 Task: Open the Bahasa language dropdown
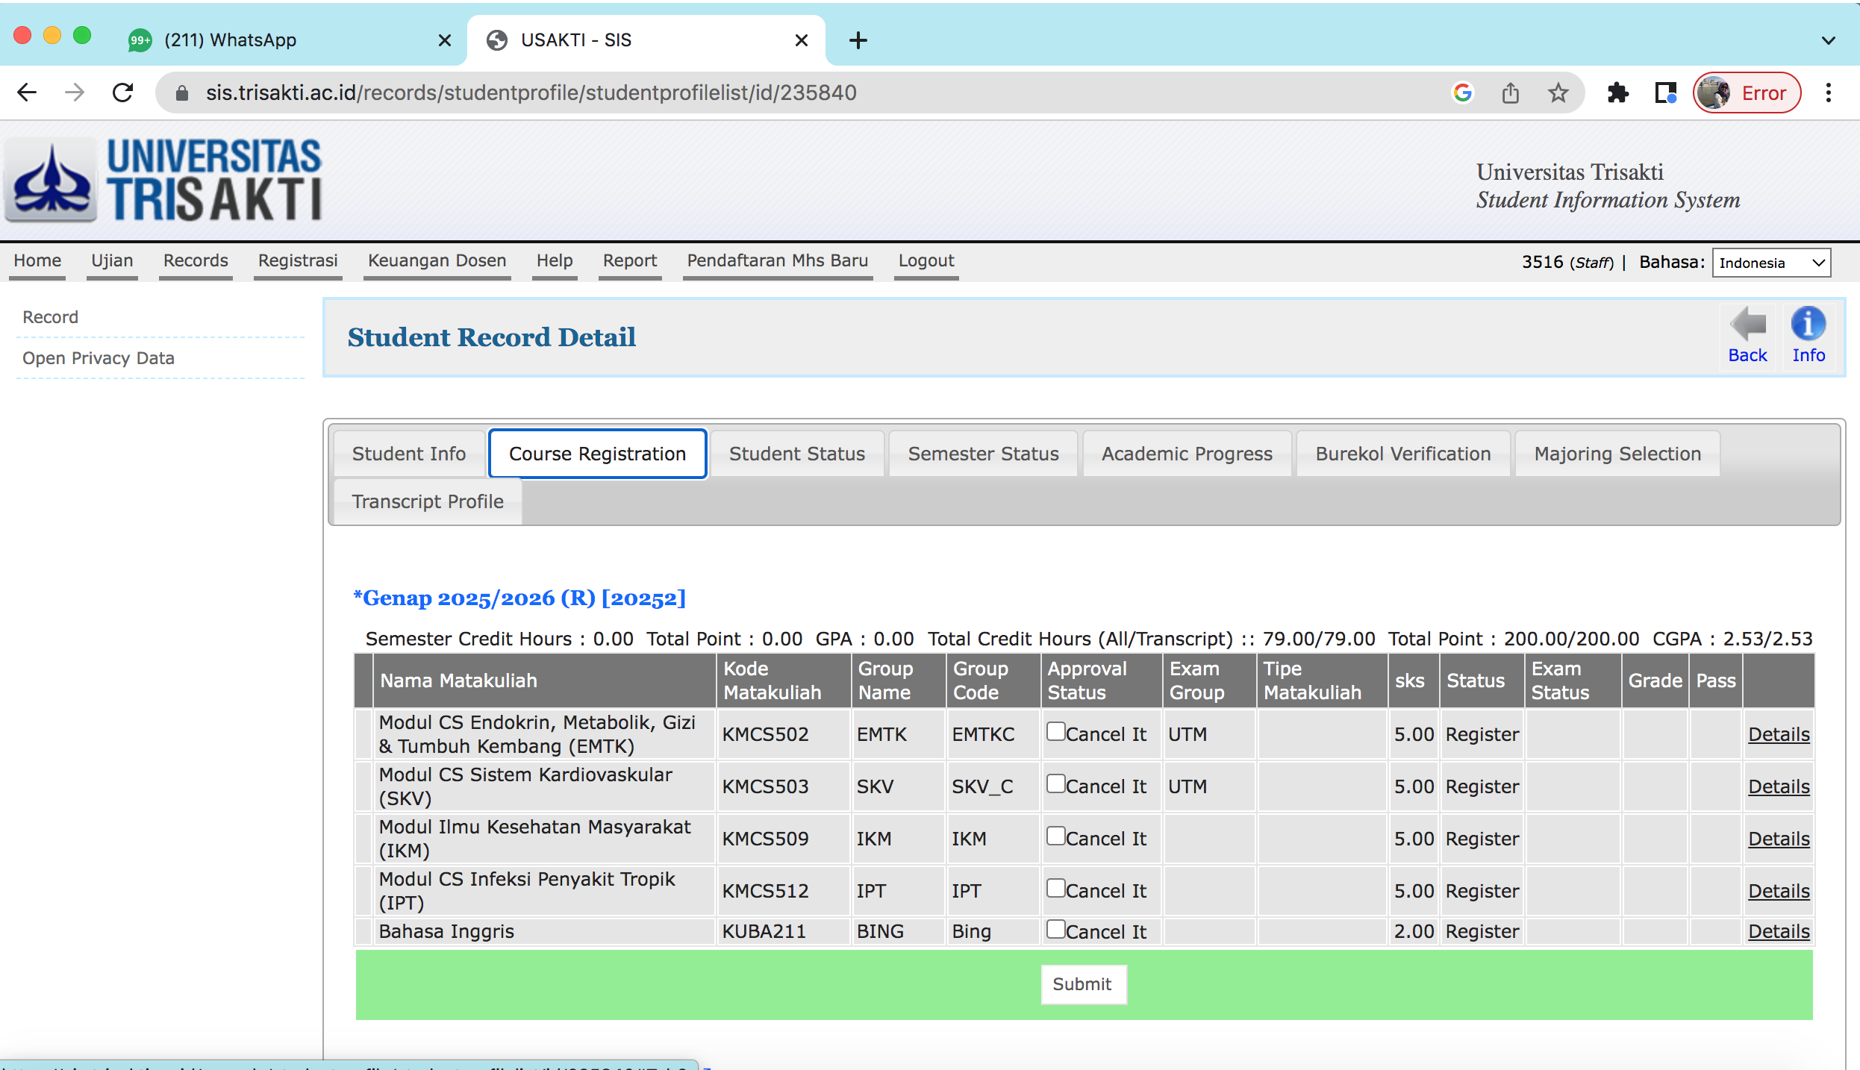[x=1770, y=263]
